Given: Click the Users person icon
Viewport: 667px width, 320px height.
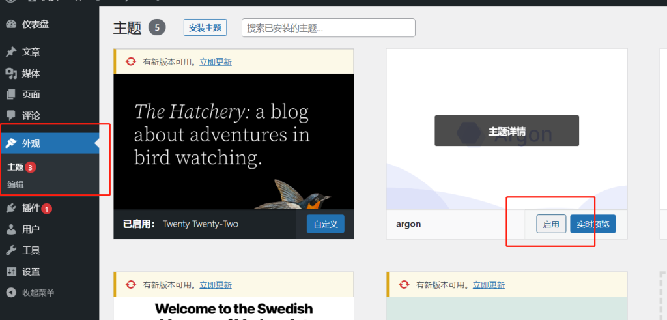Looking at the screenshot, I should [x=11, y=229].
